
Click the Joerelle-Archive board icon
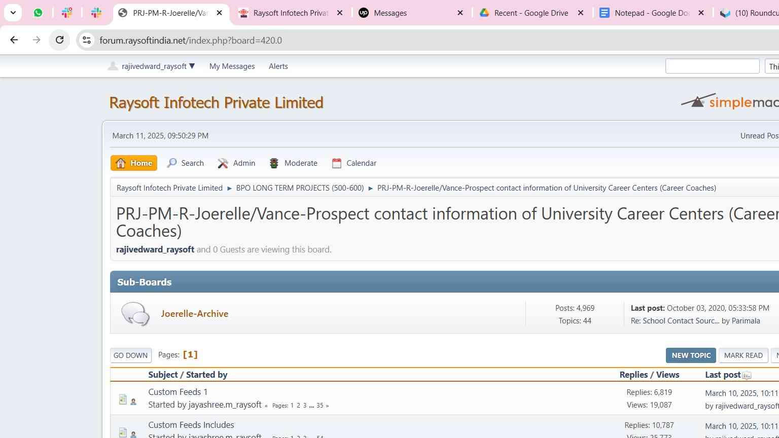point(135,314)
